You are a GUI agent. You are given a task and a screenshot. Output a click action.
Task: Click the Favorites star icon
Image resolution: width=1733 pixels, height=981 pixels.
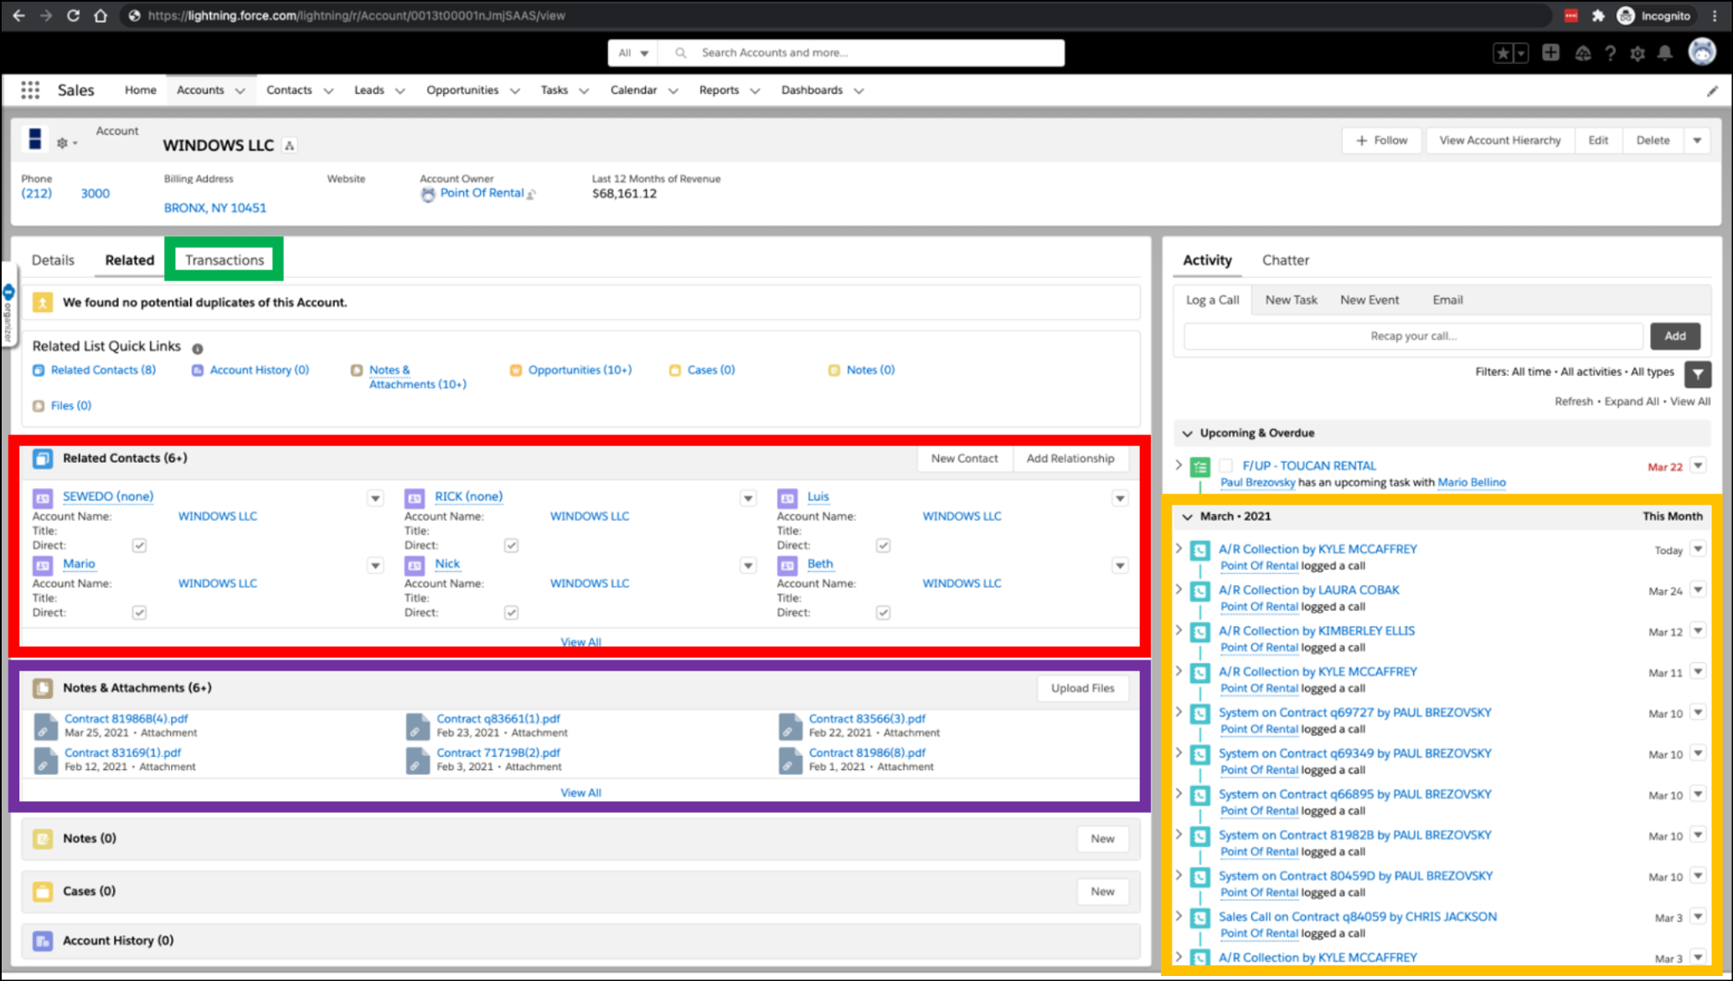1503,54
